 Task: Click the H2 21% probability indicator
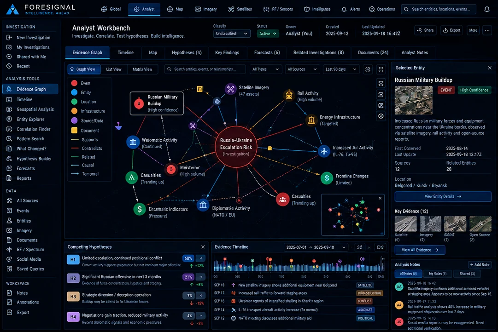click(x=188, y=277)
